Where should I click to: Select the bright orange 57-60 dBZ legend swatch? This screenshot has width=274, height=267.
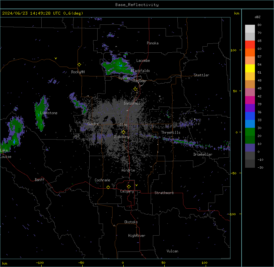[x=250, y=52]
